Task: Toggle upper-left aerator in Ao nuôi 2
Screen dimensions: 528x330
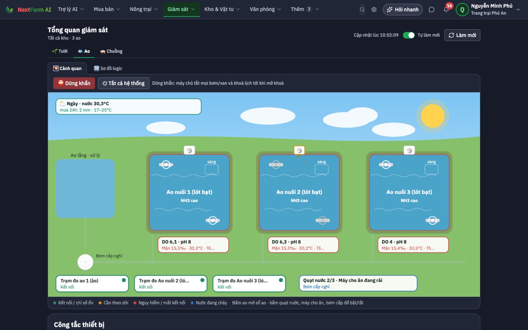Action: (x=276, y=164)
